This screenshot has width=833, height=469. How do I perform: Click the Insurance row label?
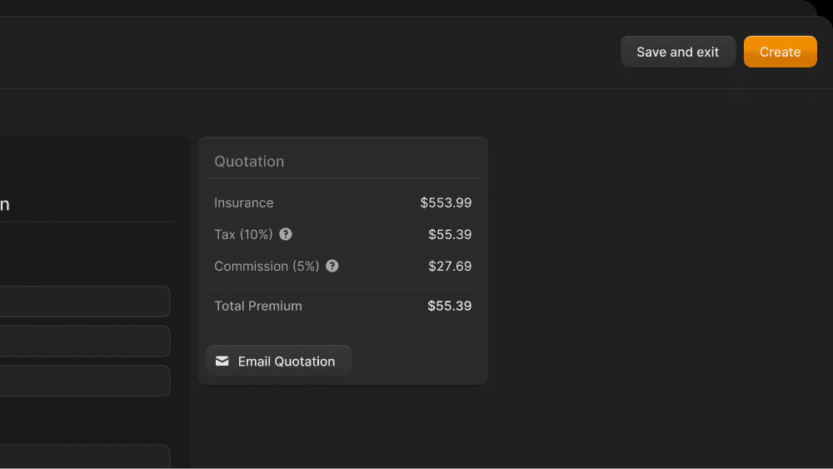243,202
